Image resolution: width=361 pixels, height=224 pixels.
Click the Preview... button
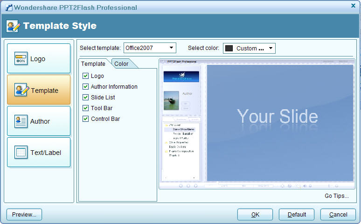coord(24,215)
